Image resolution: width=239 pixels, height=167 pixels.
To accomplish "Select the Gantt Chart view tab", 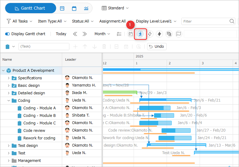I will click(31, 8).
